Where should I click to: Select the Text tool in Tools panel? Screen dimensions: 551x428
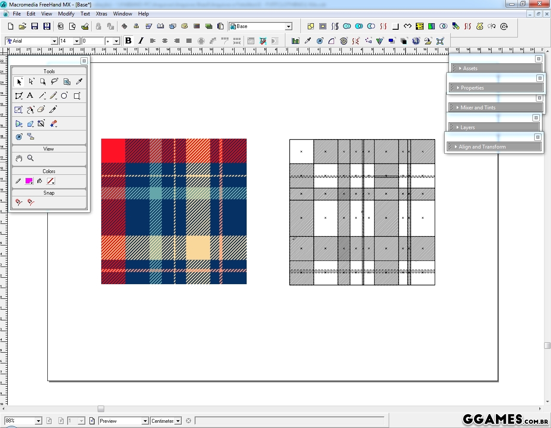(x=30, y=96)
